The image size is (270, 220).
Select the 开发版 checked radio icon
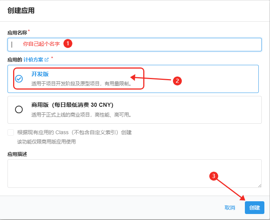tap(19, 79)
